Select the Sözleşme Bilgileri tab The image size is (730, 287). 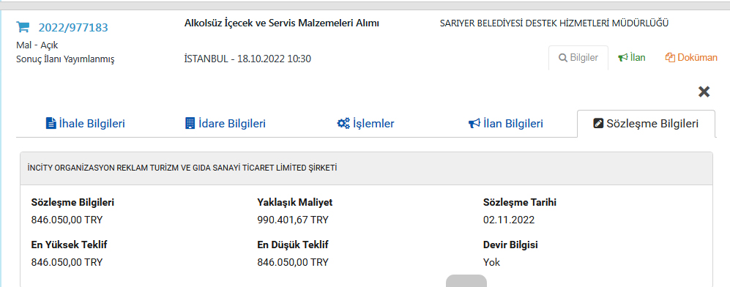(646, 124)
